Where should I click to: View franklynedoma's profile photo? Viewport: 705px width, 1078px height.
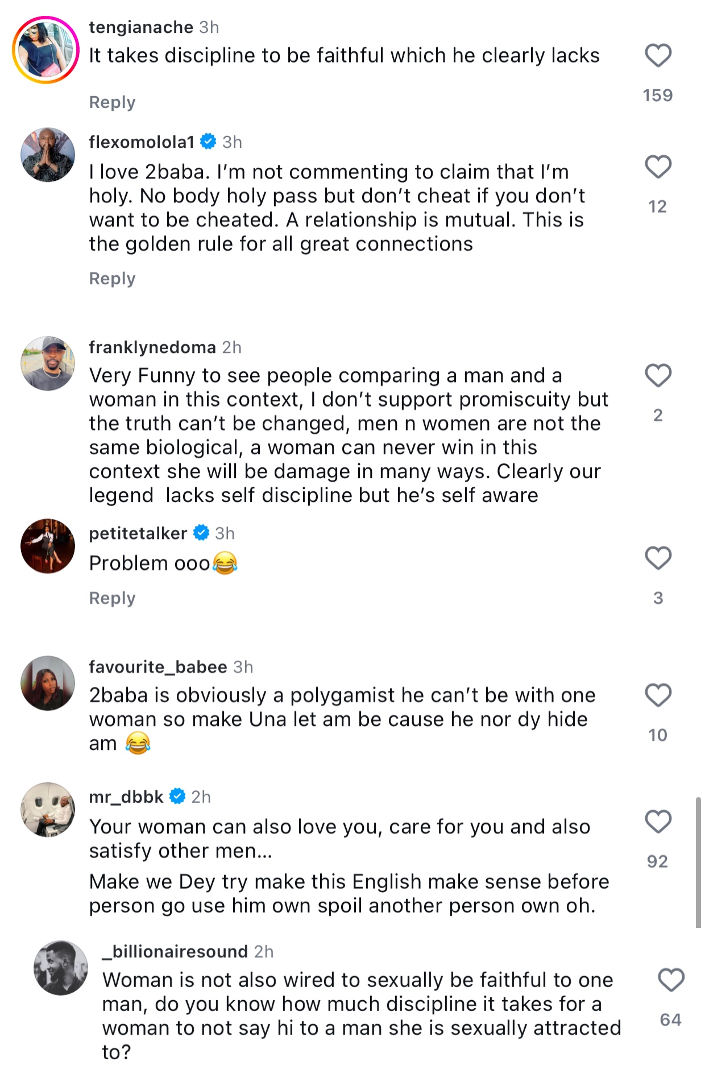(x=48, y=363)
